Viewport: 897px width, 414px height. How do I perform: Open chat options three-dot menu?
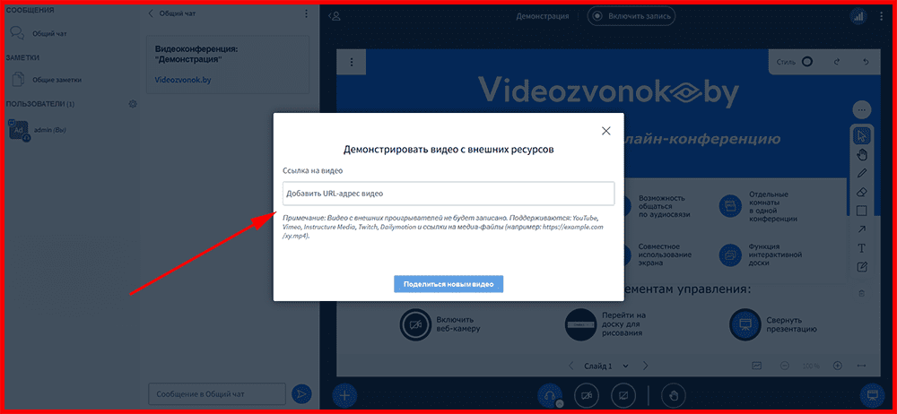click(306, 13)
